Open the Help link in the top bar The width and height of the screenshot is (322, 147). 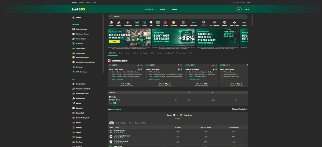(249, 2)
